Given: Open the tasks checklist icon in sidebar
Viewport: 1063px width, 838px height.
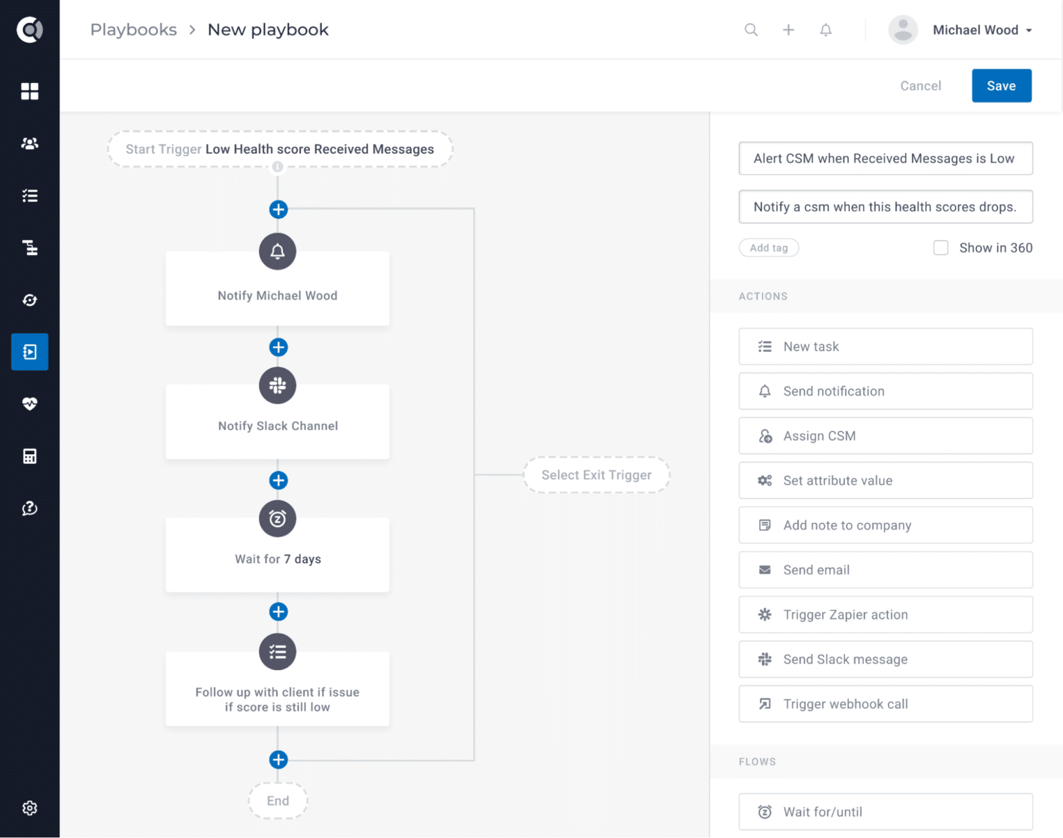Looking at the screenshot, I should (x=30, y=195).
